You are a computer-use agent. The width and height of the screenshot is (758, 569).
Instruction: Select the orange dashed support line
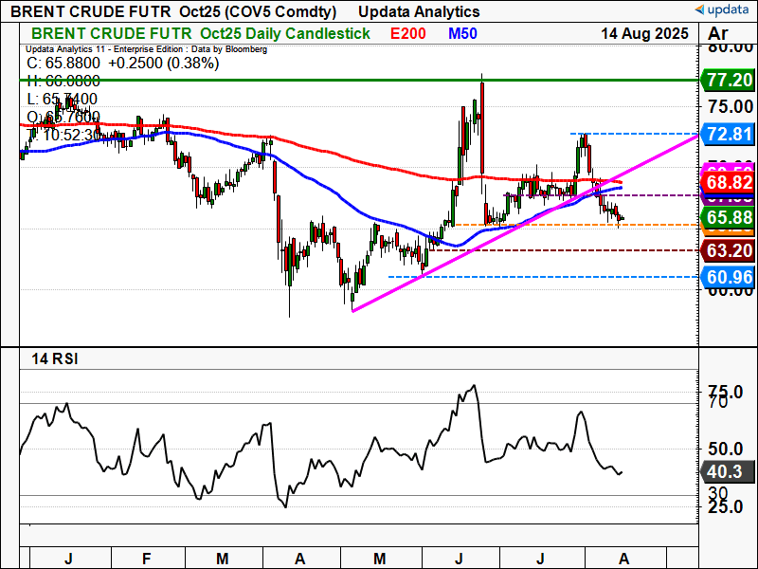(x=577, y=225)
